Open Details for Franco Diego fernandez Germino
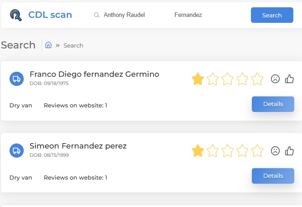This screenshot has height=207, width=302. click(273, 104)
